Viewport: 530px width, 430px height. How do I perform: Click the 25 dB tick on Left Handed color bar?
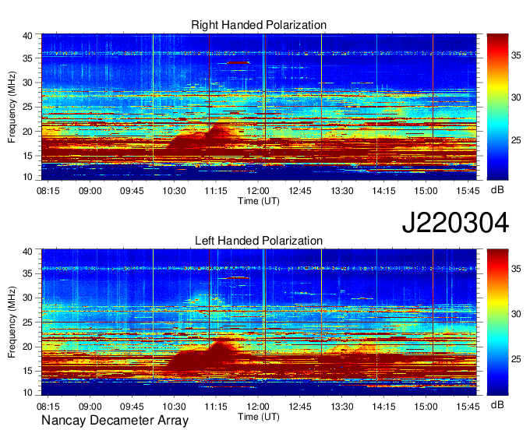pyautogui.click(x=516, y=359)
